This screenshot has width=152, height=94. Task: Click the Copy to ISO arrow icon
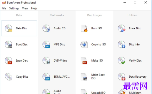84,44
